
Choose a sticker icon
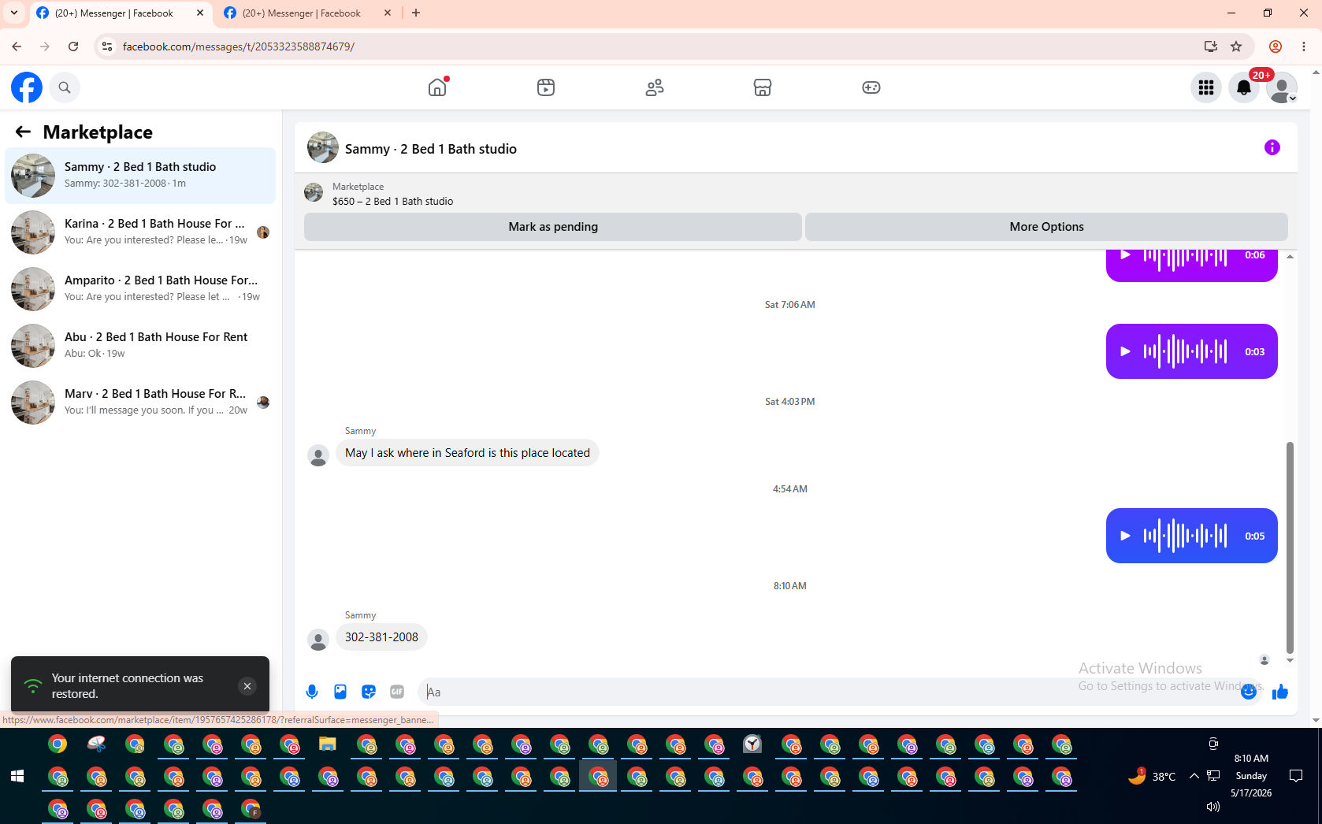[369, 692]
